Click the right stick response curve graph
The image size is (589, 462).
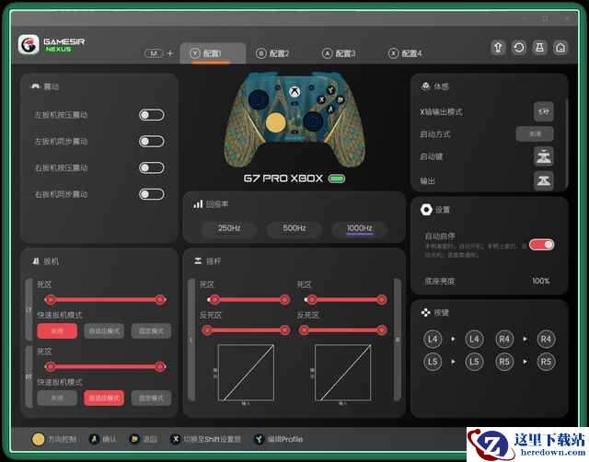(343, 373)
